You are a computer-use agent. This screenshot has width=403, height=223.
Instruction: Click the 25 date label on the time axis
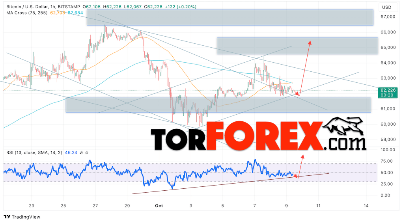pyautogui.click(x=63, y=206)
